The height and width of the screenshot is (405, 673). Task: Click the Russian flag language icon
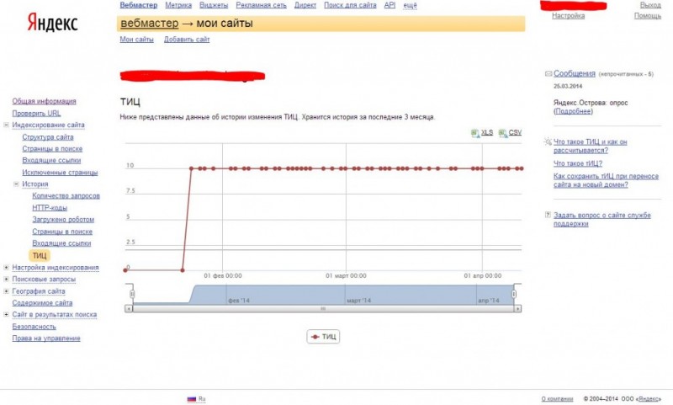tap(192, 399)
